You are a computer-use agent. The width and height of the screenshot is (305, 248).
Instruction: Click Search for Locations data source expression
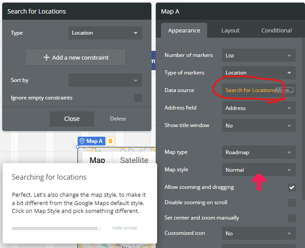(251, 90)
